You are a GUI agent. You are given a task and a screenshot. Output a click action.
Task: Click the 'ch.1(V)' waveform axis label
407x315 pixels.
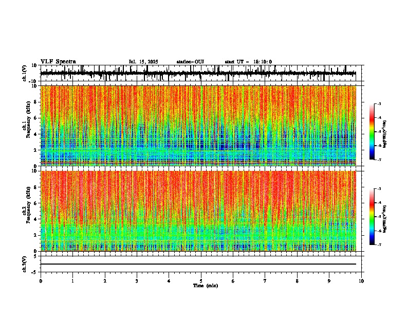24,73
